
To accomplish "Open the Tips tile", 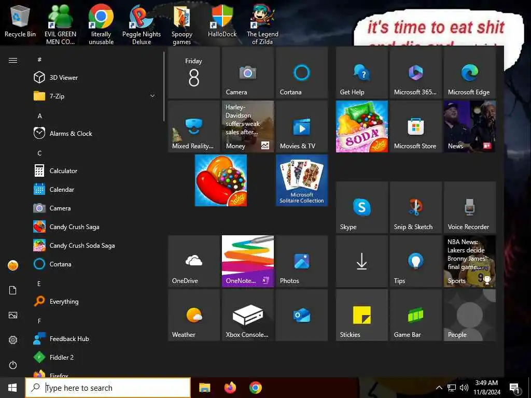I will tap(415, 261).
